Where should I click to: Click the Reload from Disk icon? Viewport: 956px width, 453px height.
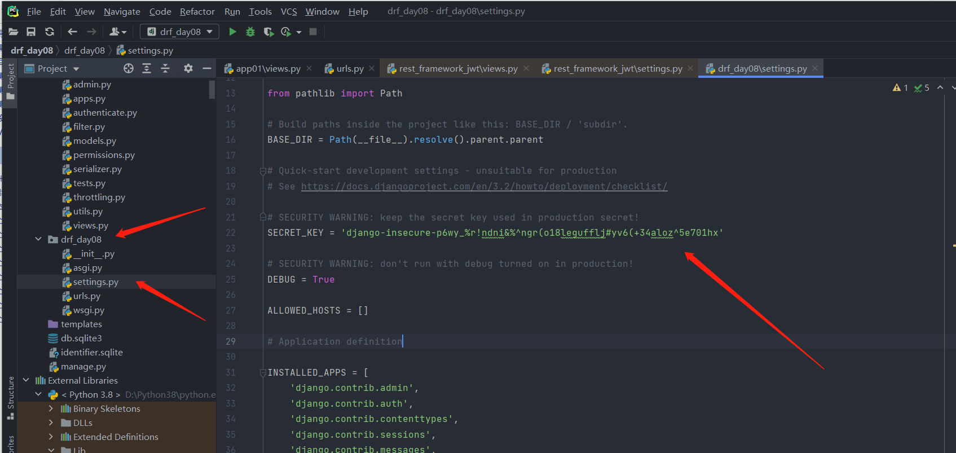pyautogui.click(x=50, y=32)
